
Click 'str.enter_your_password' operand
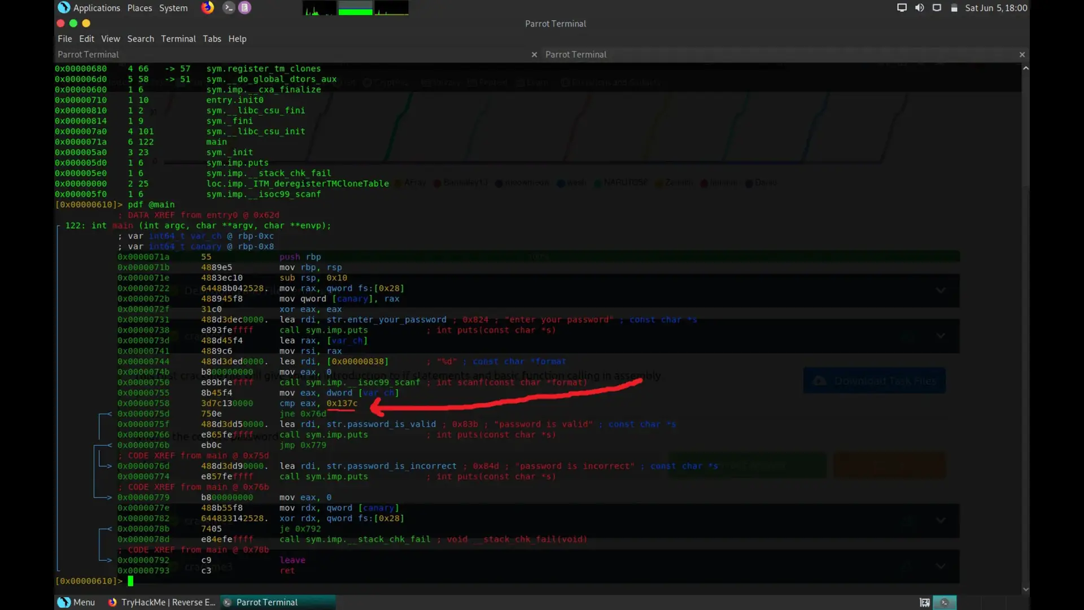pos(387,320)
